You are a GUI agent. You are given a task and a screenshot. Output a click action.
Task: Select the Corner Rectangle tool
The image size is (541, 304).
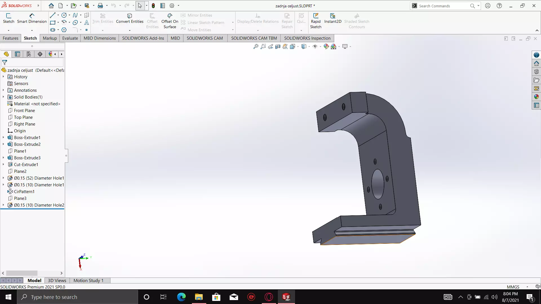52,23
